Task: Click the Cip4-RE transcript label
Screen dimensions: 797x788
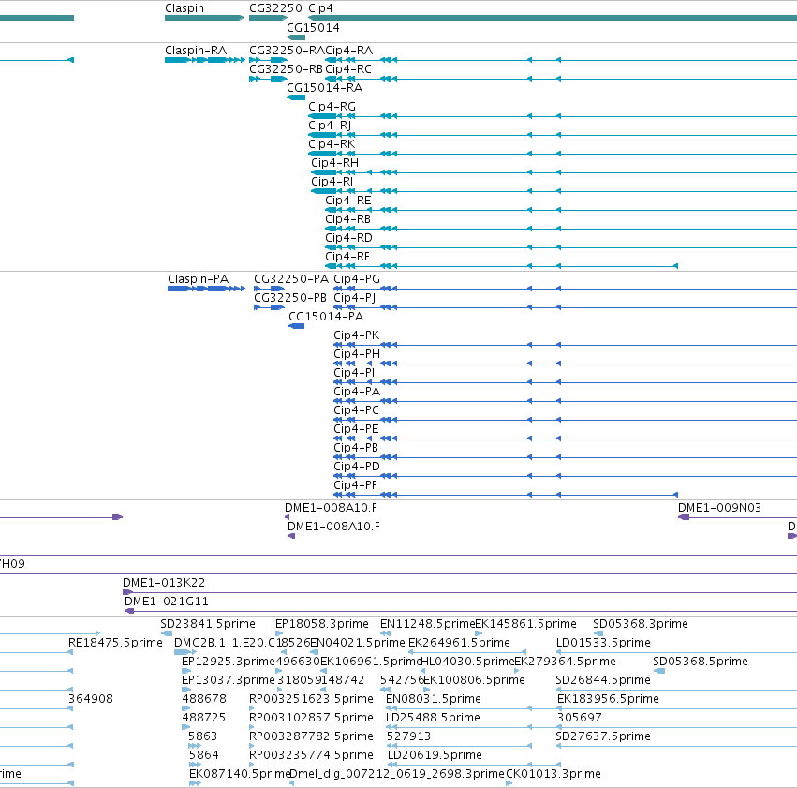Action: (x=348, y=201)
